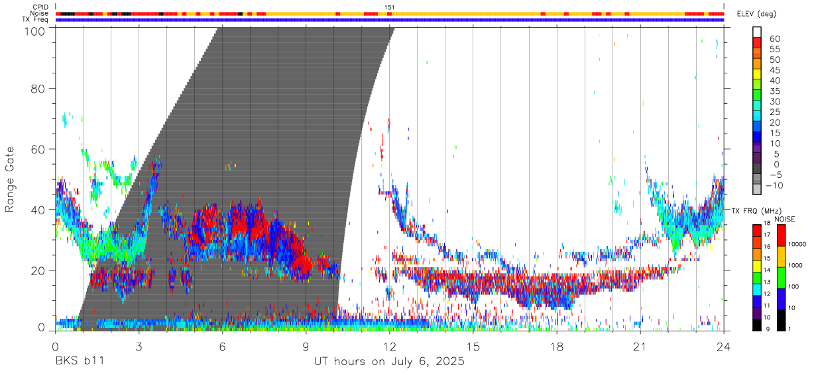Click the 1 label on NOISE scale
This screenshot has width=814, height=375.
[x=789, y=329]
